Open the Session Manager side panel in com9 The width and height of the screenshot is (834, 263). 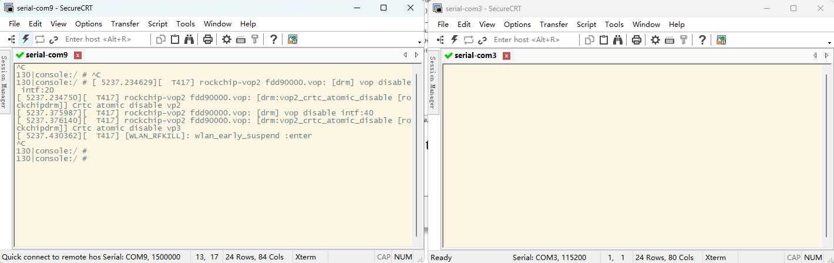point(5,82)
